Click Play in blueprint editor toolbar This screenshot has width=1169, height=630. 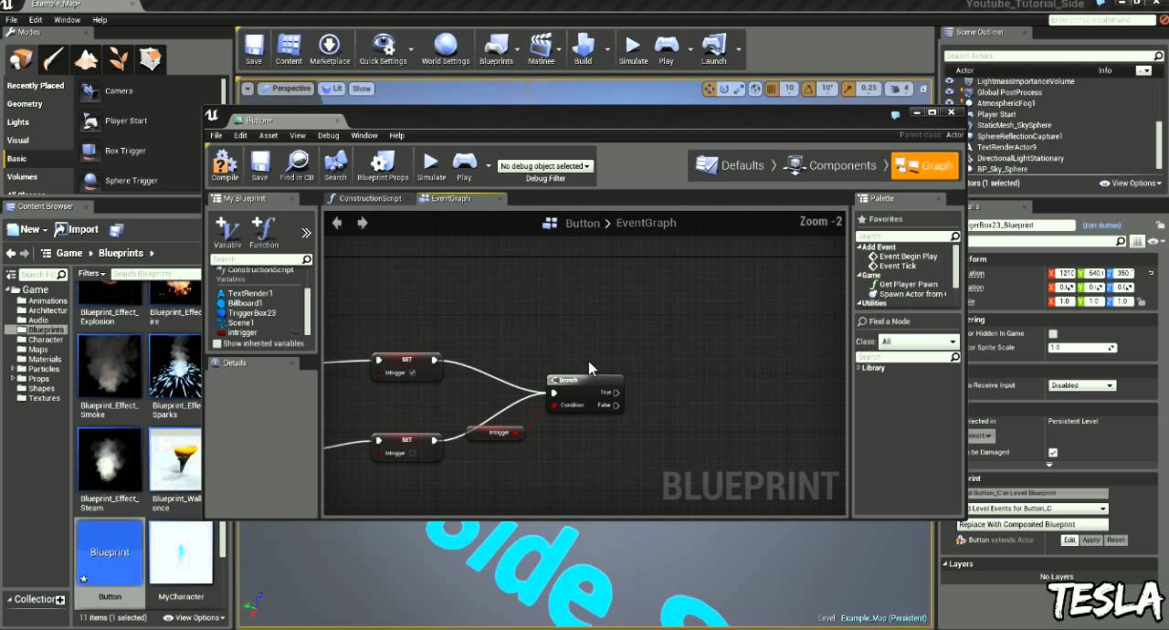[464, 165]
